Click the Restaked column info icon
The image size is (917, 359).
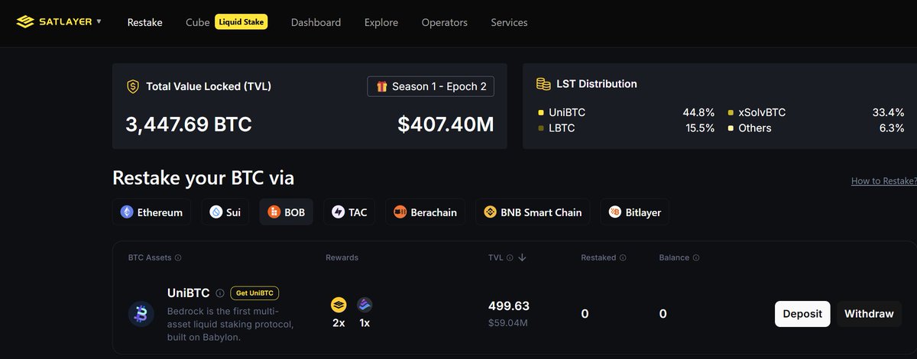point(623,258)
